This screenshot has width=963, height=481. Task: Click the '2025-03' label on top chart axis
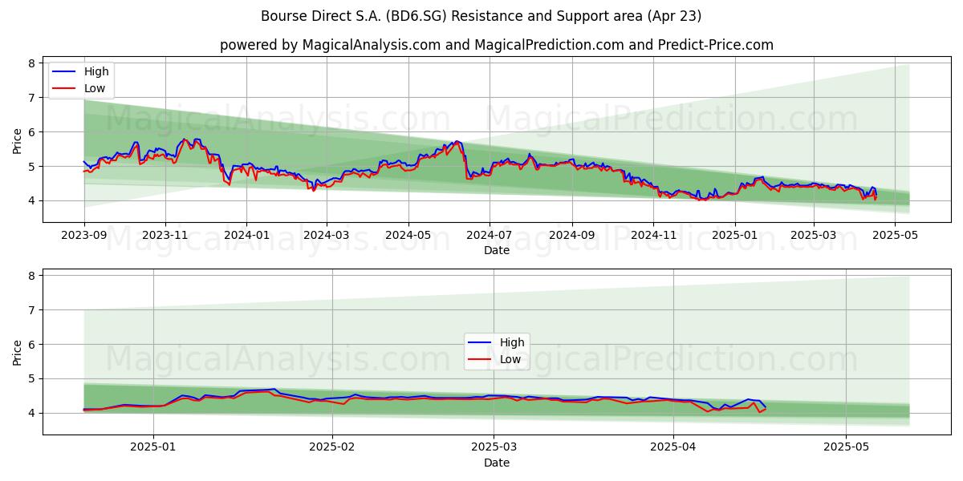(x=813, y=236)
